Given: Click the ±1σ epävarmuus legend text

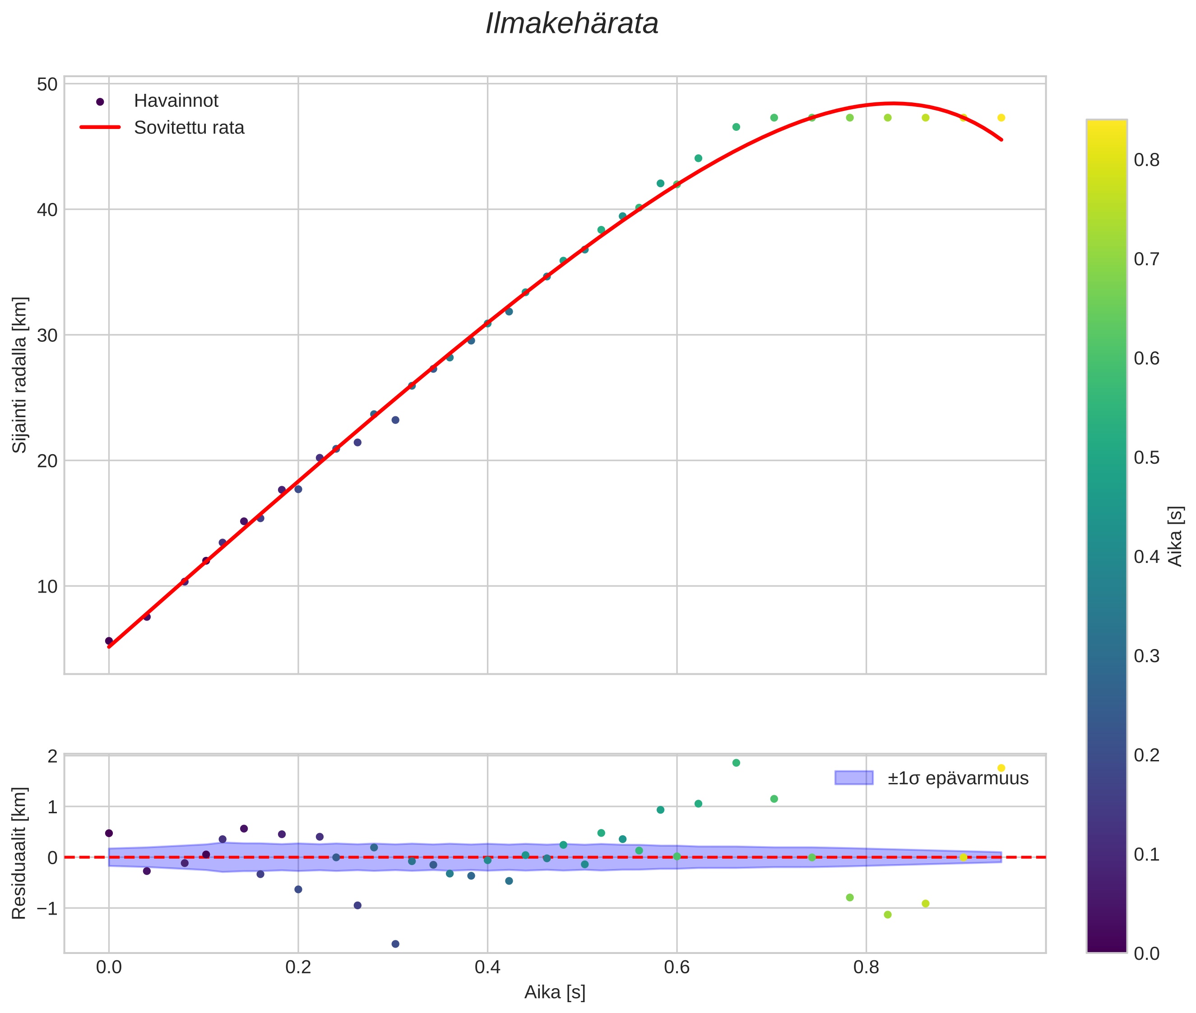Looking at the screenshot, I should [958, 779].
